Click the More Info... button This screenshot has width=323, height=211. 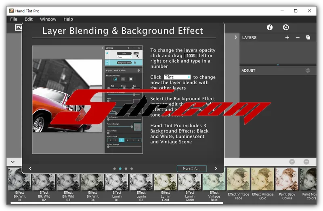191,169
